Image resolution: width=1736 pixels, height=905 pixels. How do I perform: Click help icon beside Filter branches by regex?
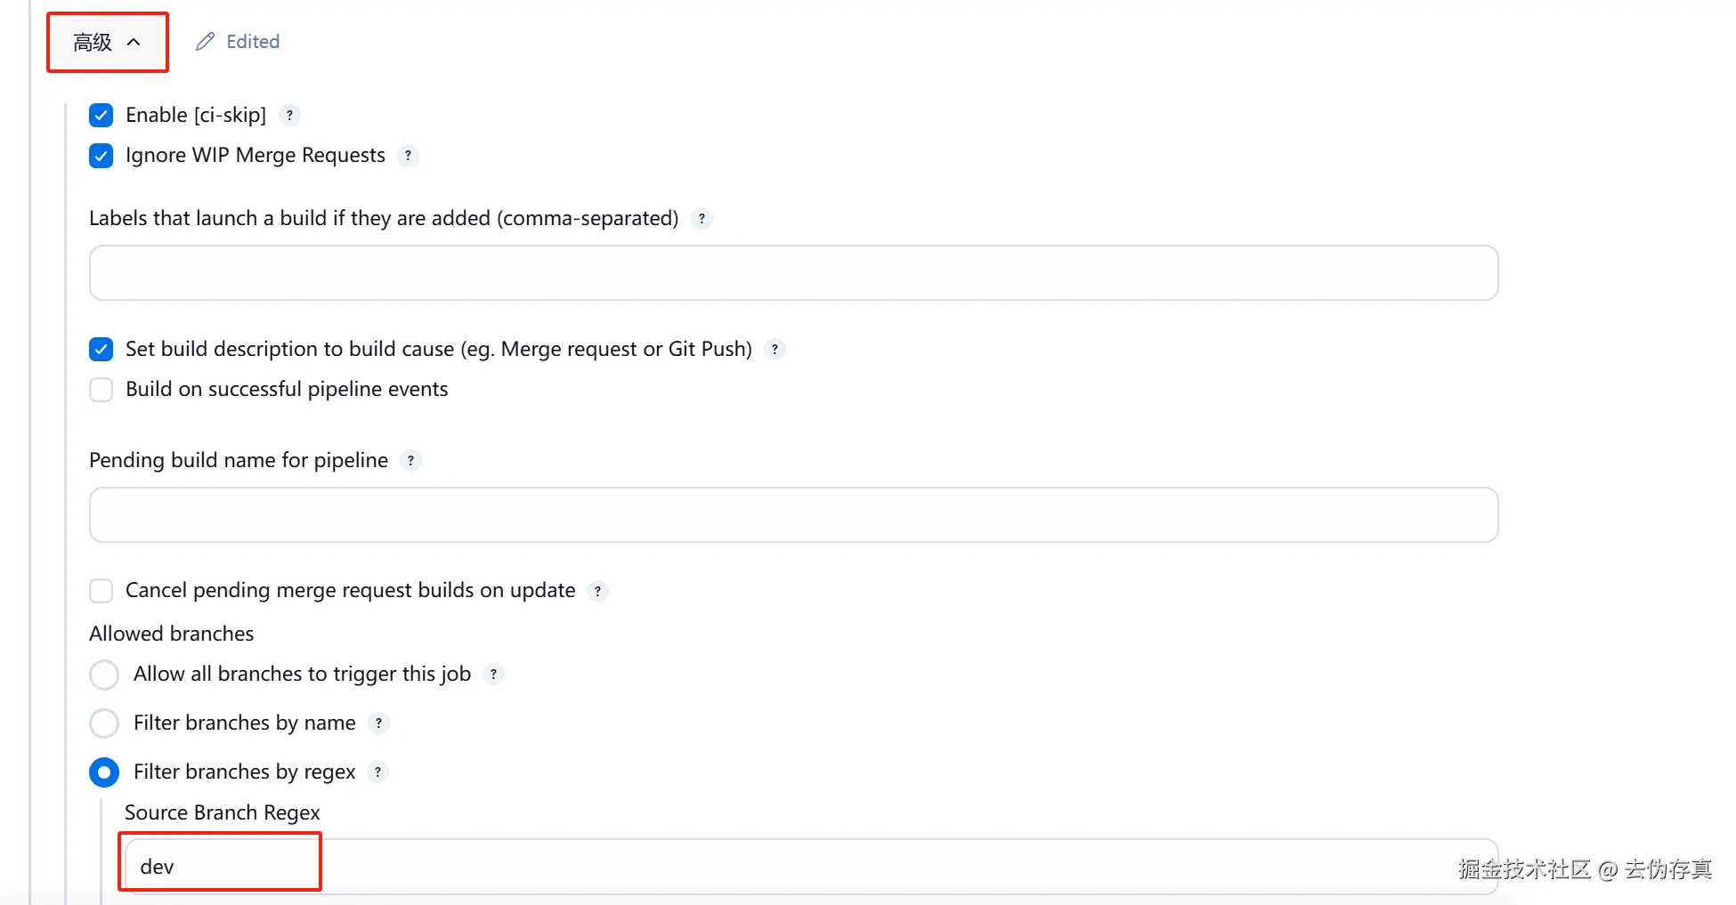pyautogui.click(x=377, y=772)
